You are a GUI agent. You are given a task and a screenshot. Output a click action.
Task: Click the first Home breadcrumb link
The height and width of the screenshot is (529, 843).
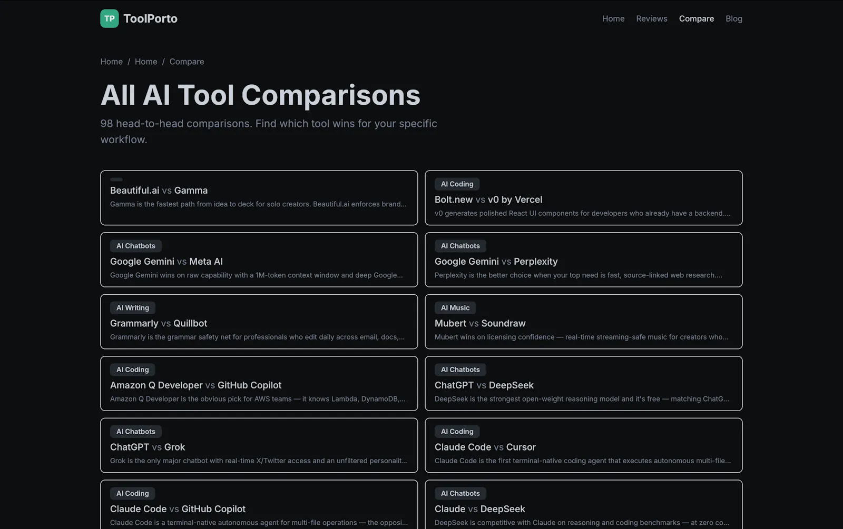112,62
